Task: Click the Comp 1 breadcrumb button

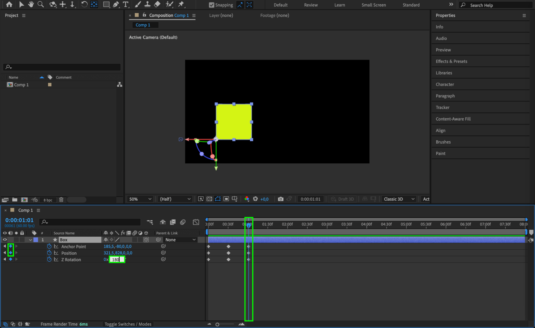Action: click(143, 25)
